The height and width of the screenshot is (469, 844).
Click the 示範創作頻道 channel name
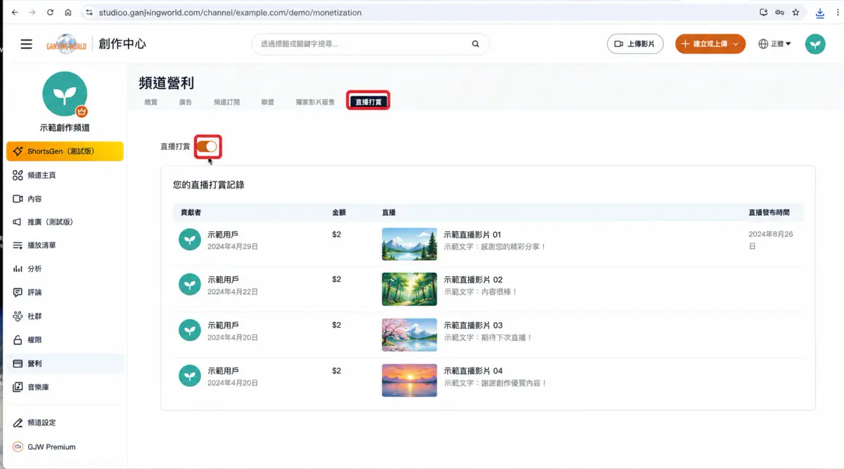click(x=65, y=128)
